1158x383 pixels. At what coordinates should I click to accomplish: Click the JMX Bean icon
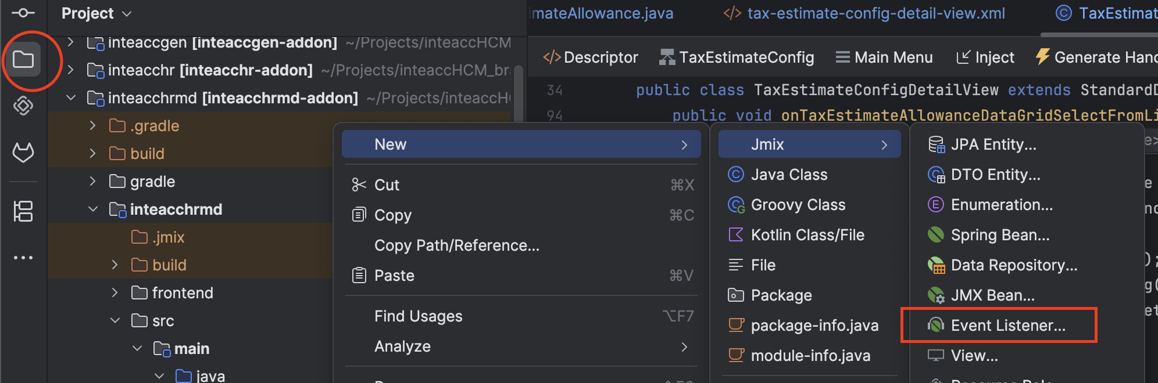(937, 295)
